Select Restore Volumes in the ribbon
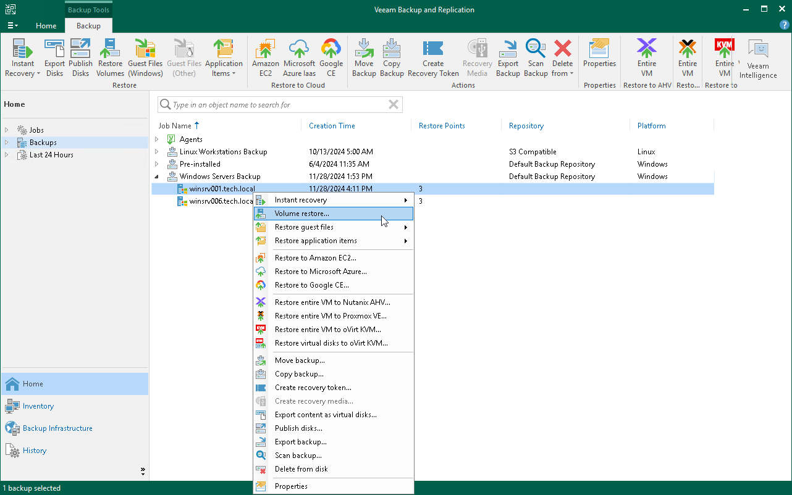This screenshot has width=792, height=495. tap(110, 59)
